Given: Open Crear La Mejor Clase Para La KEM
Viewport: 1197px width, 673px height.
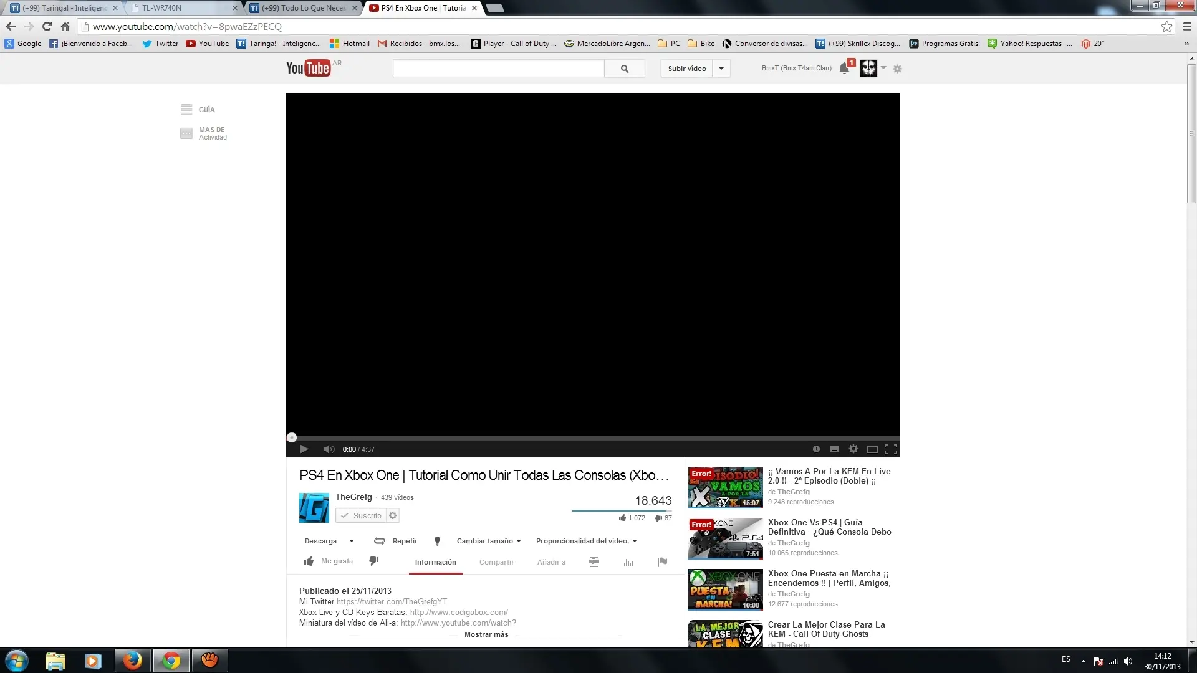Looking at the screenshot, I should [x=826, y=629].
